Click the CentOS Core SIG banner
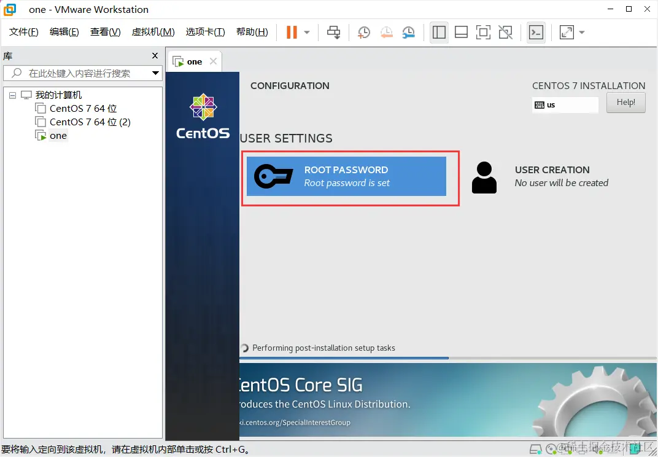This screenshot has width=658, height=457. (x=447, y=400)
